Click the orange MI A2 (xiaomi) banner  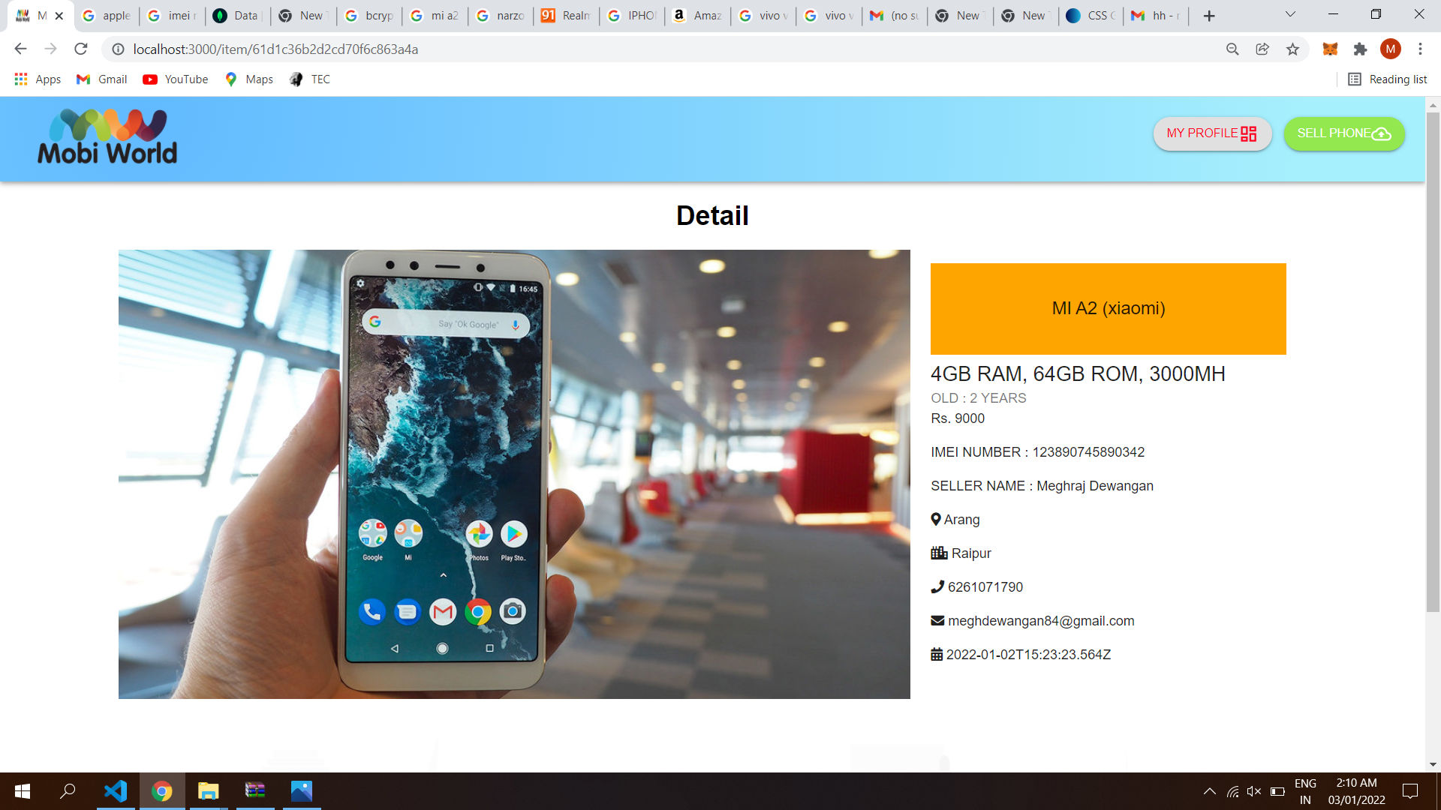pyautogui.click(x=1108, y=308)
